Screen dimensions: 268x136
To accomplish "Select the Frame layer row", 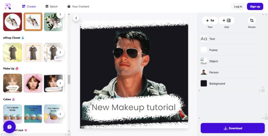I will click(x=229, y=50).
